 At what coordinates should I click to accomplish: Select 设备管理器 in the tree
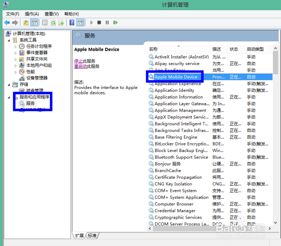tap(37, 78)
